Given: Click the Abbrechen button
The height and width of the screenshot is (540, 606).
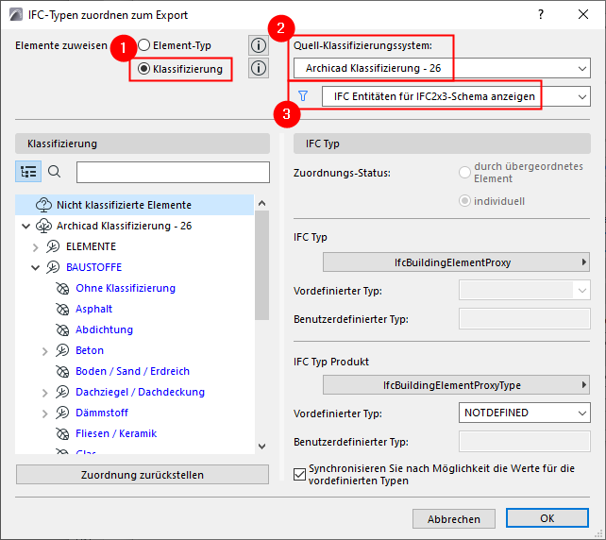Looking at the screenshot, I should point(454,518).
